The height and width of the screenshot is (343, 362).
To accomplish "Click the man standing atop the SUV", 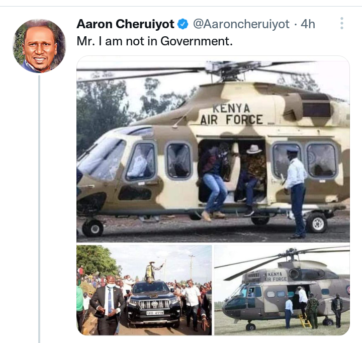I will pos(153,271).
